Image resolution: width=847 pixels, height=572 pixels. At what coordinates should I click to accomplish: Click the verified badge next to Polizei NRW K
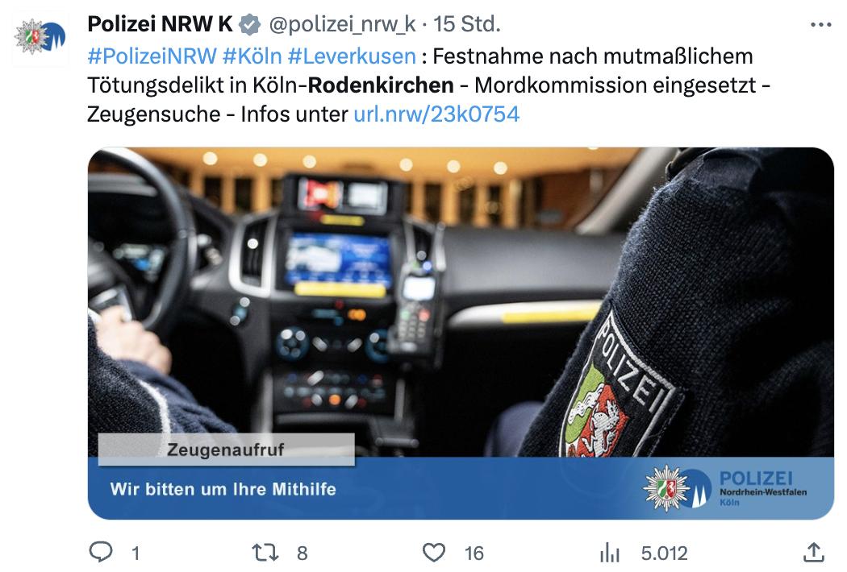point(249,24)
